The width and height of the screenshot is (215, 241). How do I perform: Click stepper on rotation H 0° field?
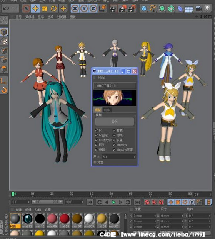click(210, 216)
